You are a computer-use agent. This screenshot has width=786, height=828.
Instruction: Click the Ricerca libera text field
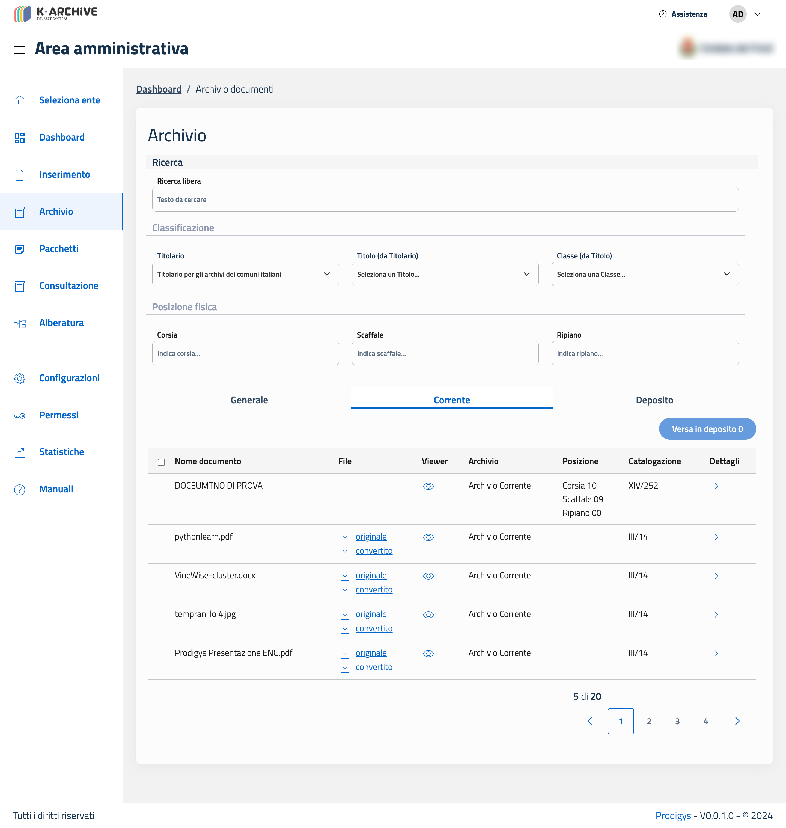click(x=445, y=199)
